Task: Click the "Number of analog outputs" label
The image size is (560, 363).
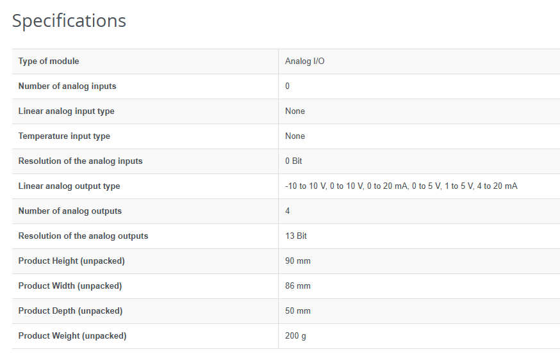Action: (x=70, y=211)
